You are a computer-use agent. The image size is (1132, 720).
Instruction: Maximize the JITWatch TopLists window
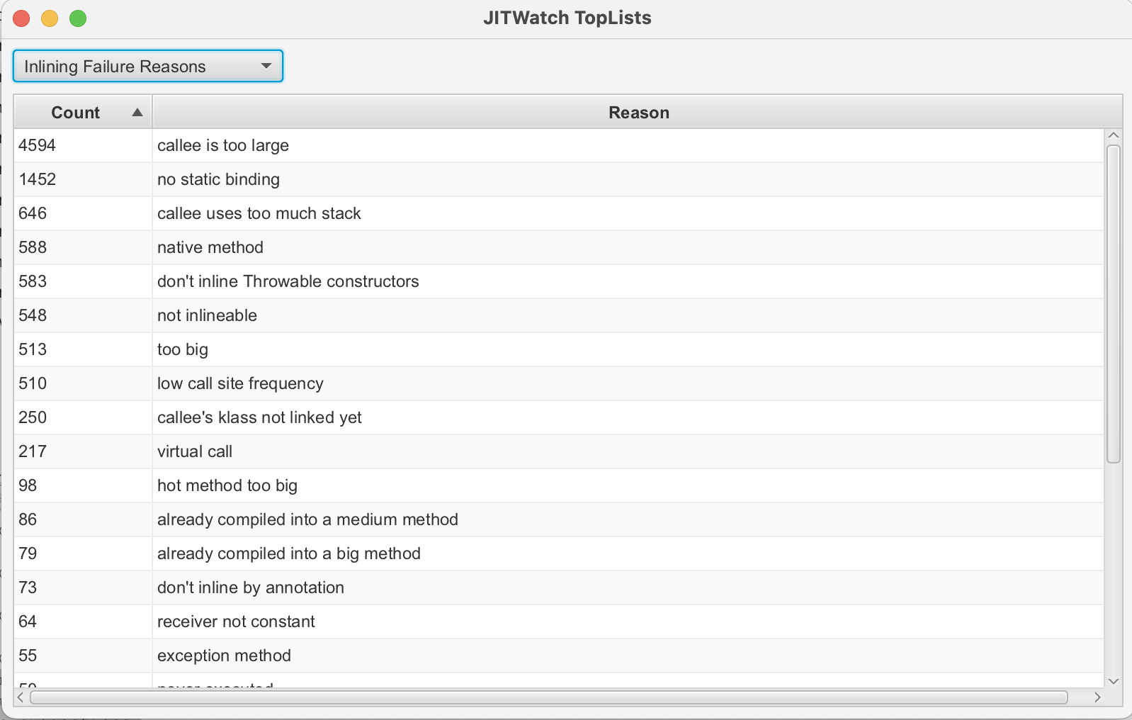pyautogui.click(x=78, y=18)
